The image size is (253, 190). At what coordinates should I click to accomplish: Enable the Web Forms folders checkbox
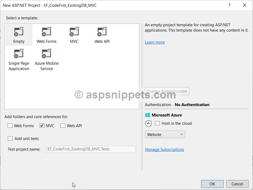[10, 126]
